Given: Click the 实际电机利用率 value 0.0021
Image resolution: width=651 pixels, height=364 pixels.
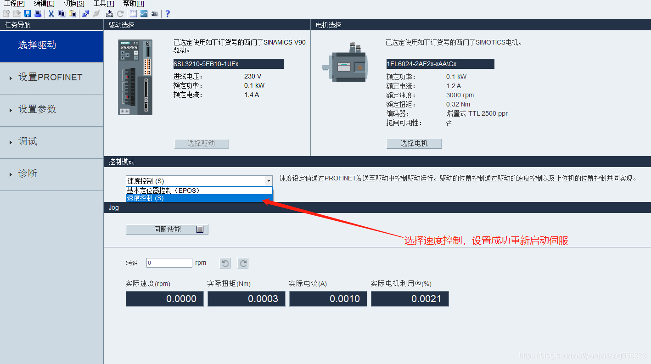Looking at the screenshot, I should (410, 299).
